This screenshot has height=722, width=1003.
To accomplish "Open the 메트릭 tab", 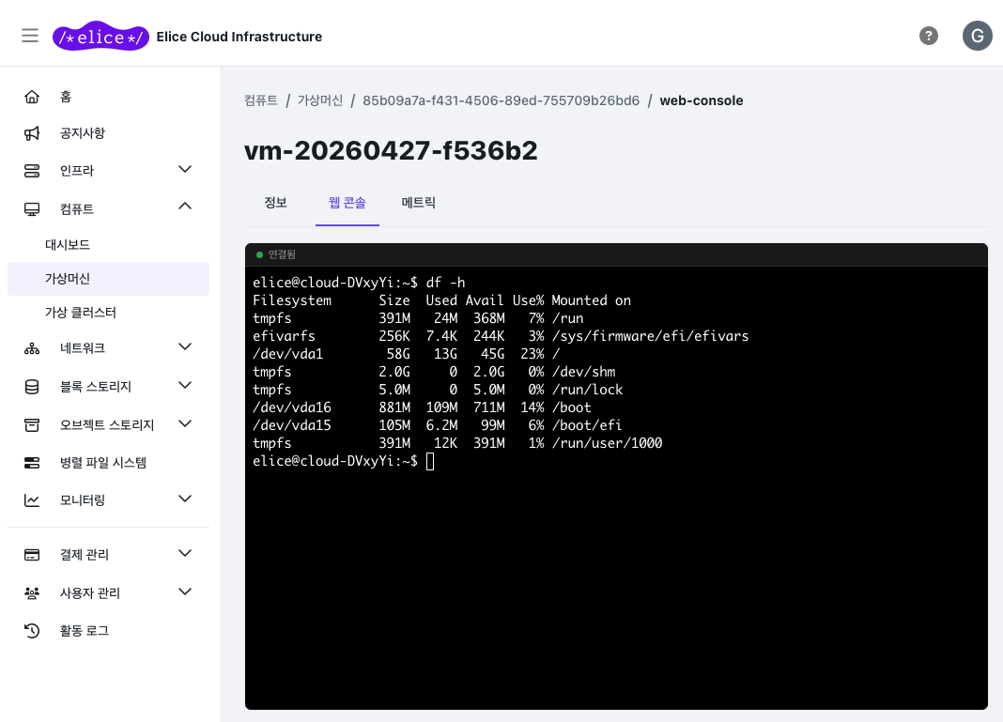I will click(x=418, y=203).
